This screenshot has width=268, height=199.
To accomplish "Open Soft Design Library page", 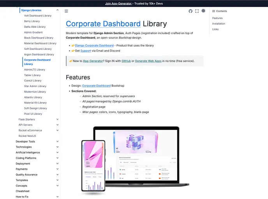I will (x=35, y=108).
